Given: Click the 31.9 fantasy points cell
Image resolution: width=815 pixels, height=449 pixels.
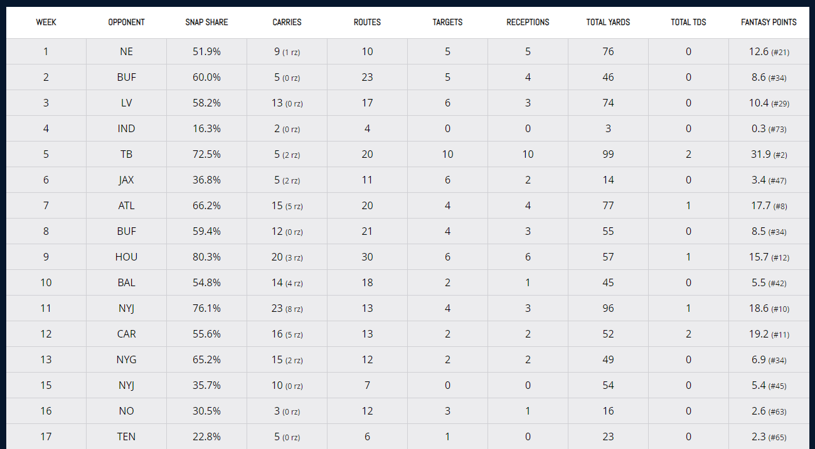Looking at the screenshot, I should pyautogui.click(x=769, y=154).
